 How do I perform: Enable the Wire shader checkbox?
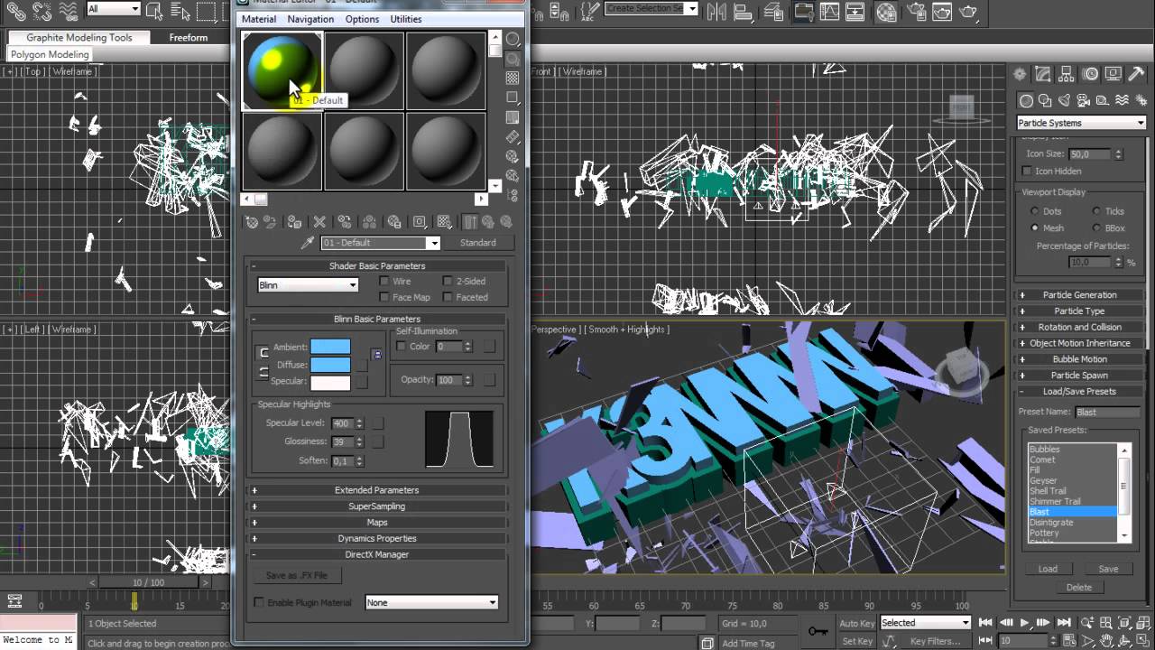(x=384, y=282)
